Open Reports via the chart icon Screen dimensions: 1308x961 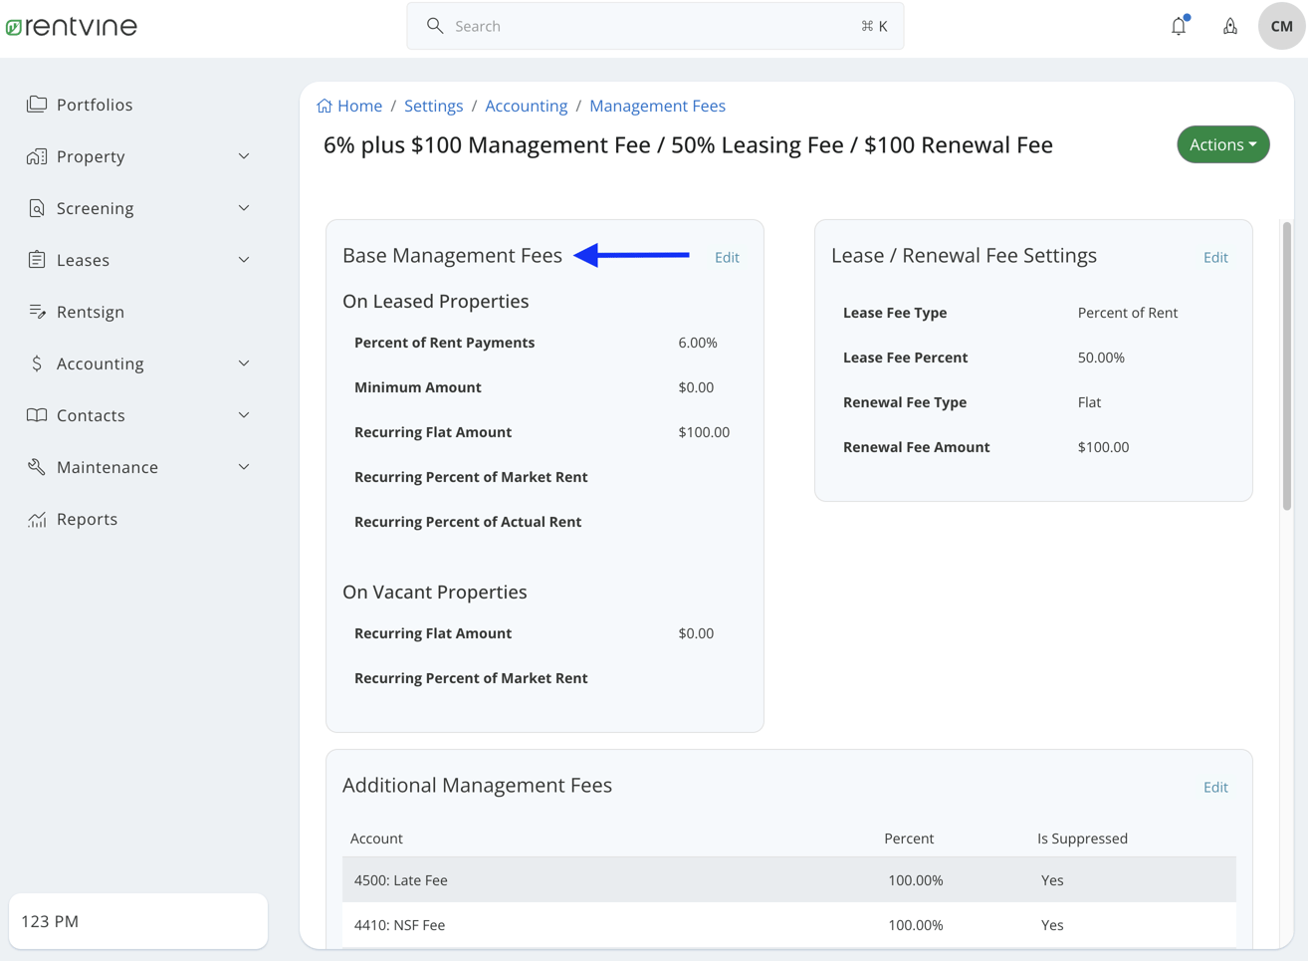point(36,518)
